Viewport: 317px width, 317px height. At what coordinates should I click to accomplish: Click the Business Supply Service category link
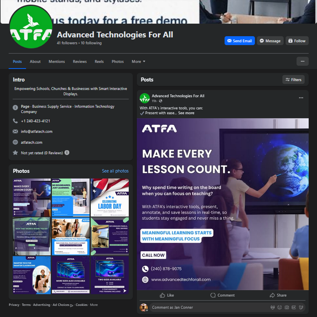(x=52, y=106)
